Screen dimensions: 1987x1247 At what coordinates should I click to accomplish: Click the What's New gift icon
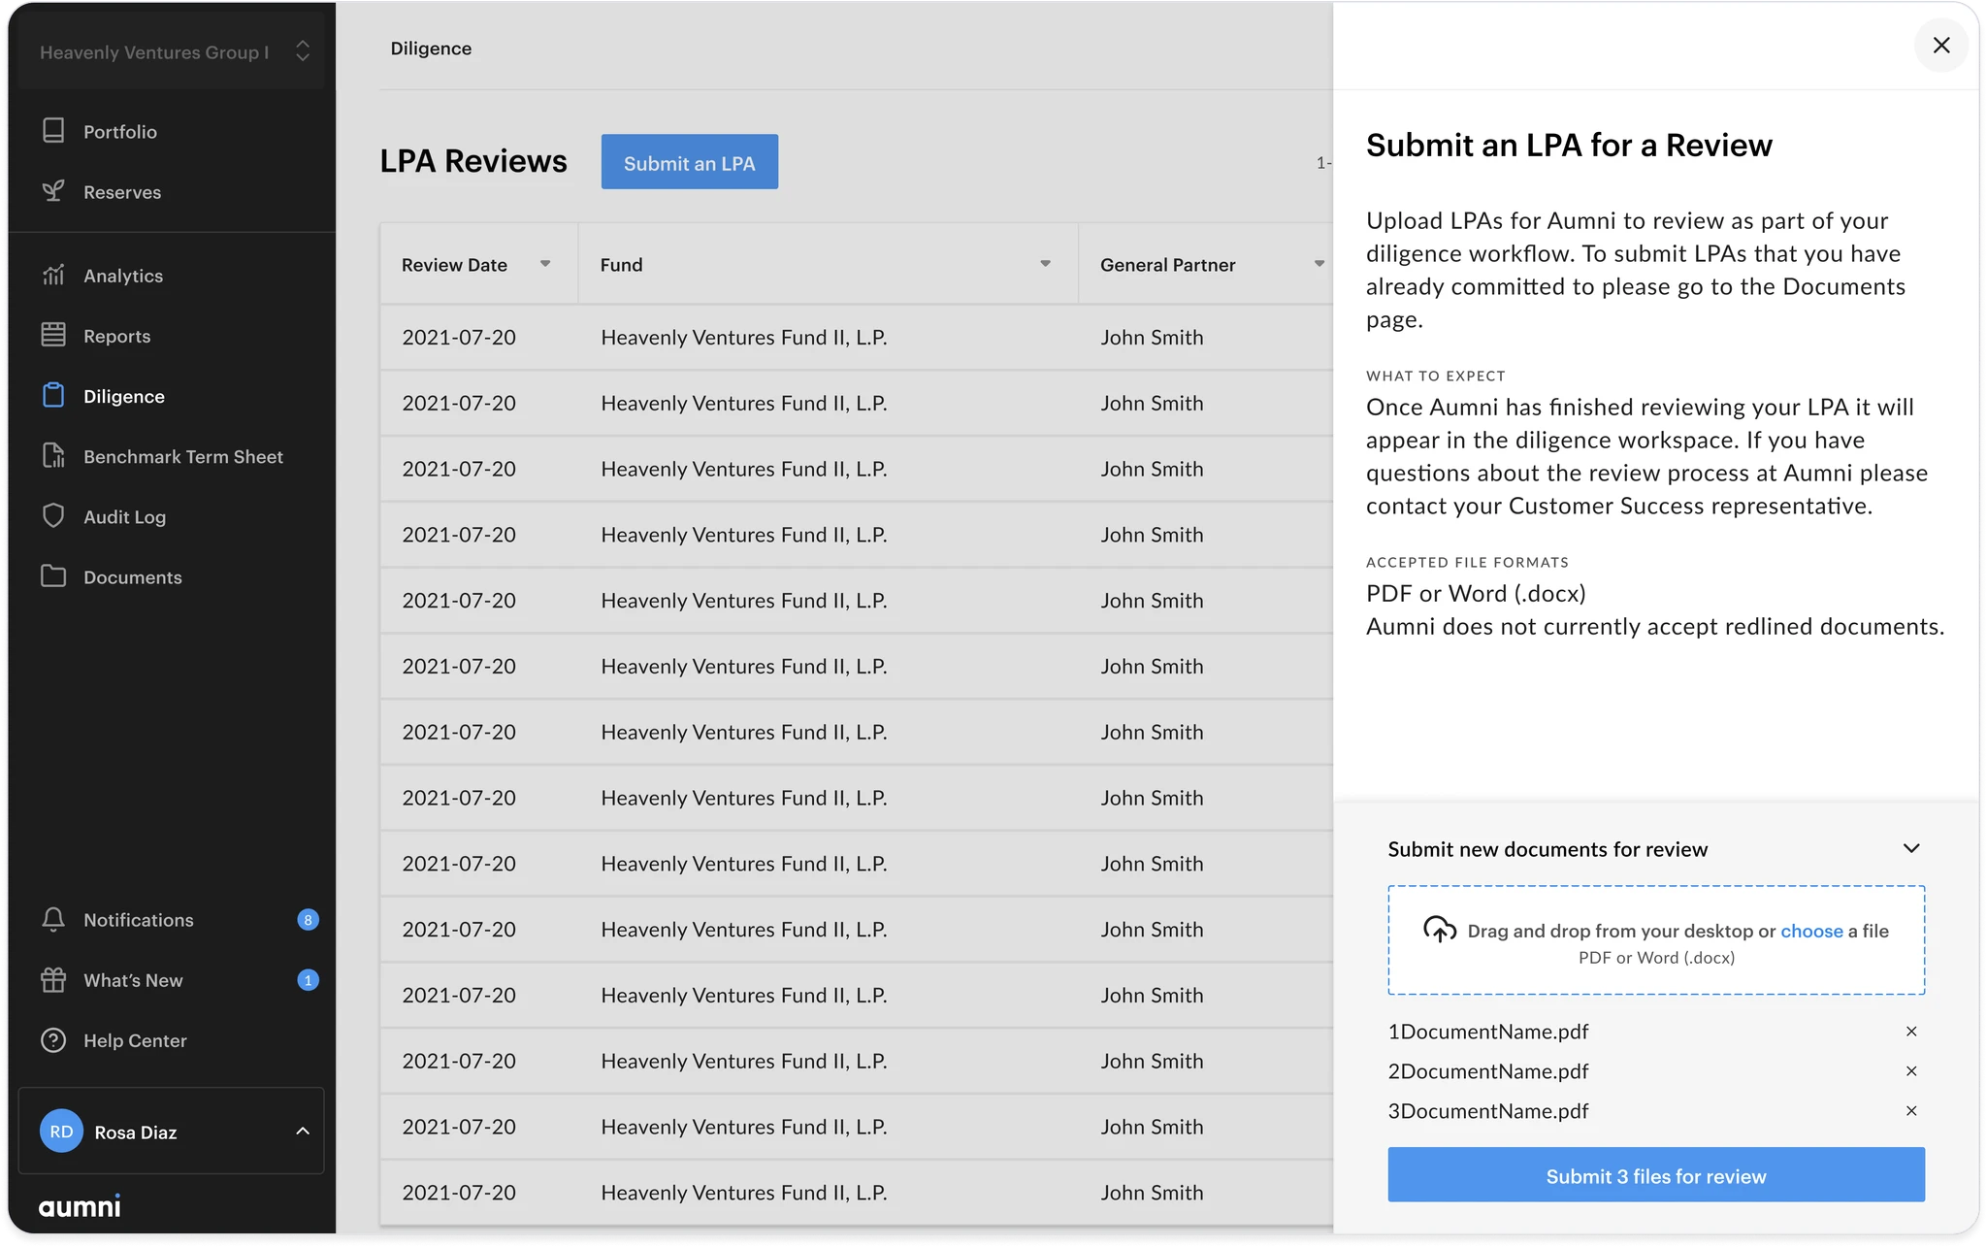[x=53, y=980]
